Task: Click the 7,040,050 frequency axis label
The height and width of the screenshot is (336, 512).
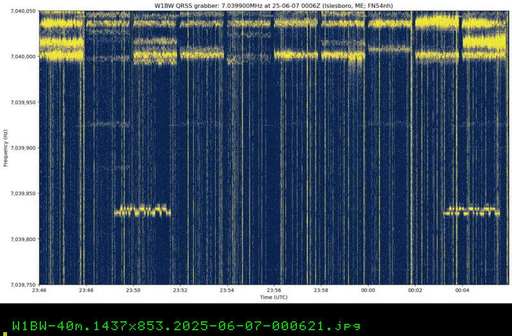Action: 23,11
